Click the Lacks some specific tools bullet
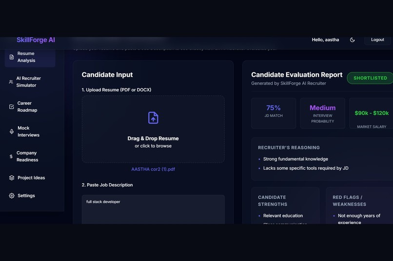 (306, 168)
